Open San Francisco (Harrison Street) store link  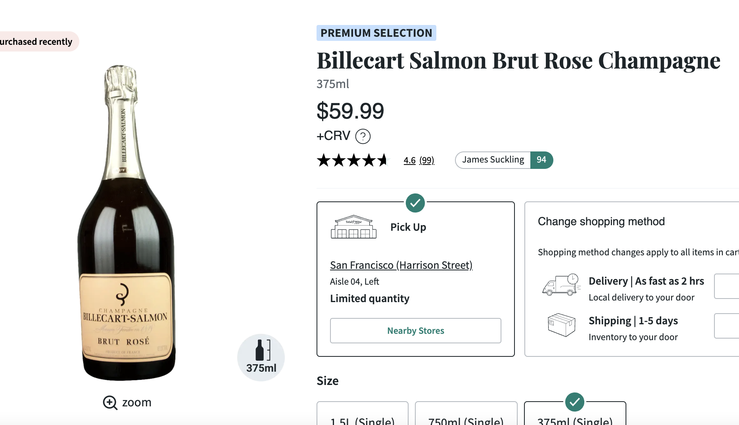coord(401,265)
